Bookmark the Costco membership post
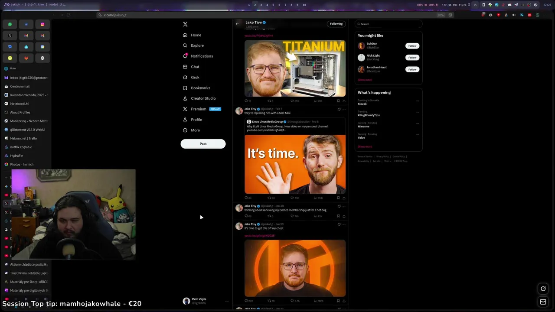 click(338, 216)
